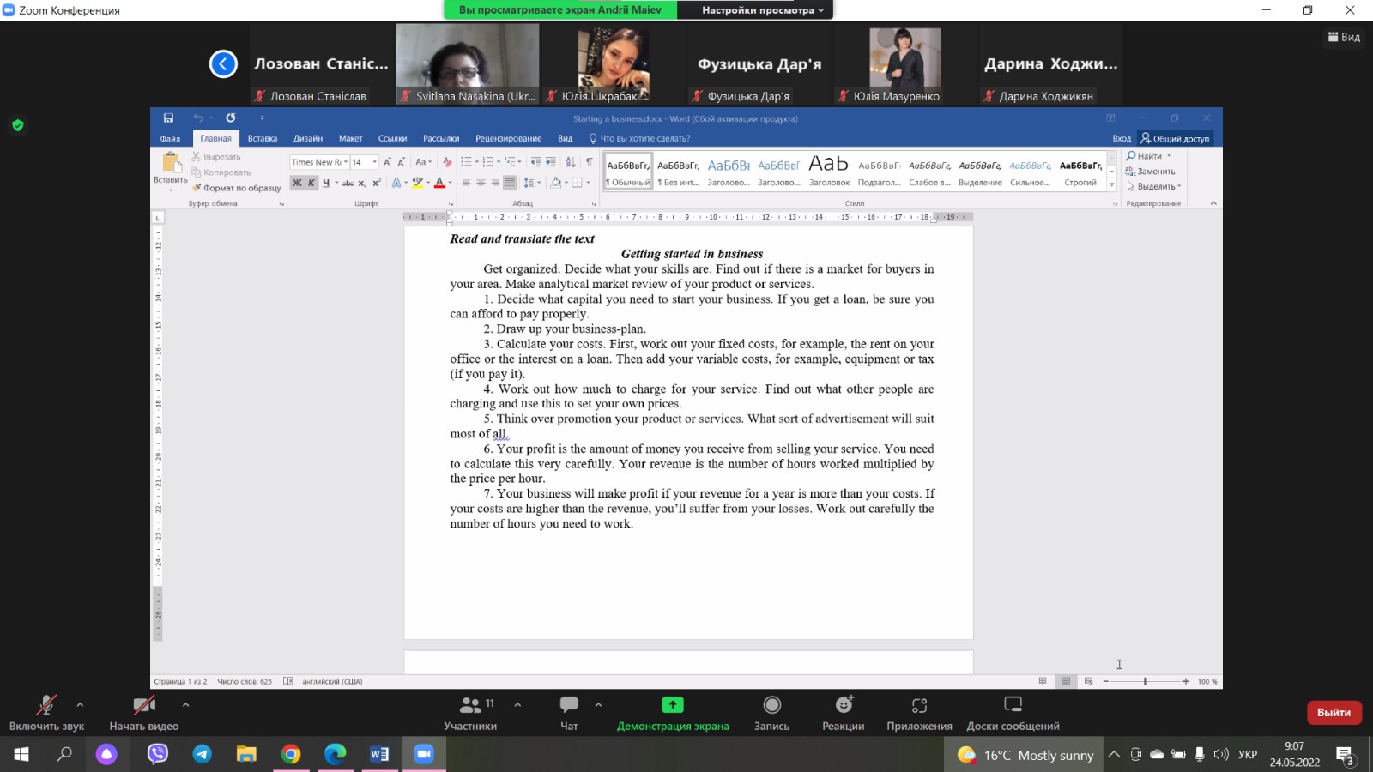Click the Svitlana Nasakina video thumbnail
Viewport: 1373px width, 772px height.
(x=468, y=63)
